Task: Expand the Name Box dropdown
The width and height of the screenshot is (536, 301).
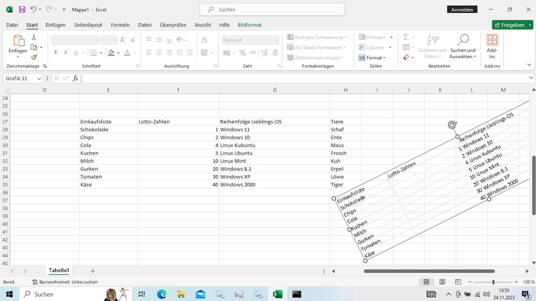Action: click(x=39, y=78)
